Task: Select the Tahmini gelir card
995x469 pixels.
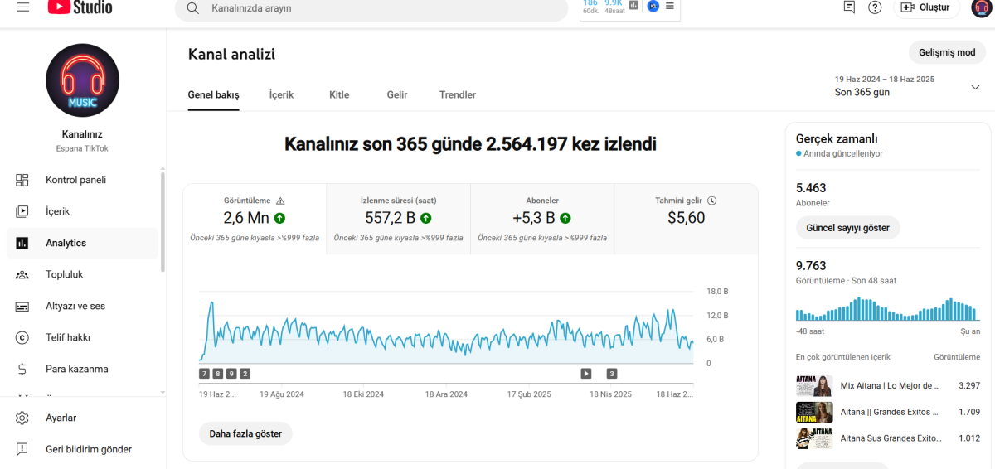Action: pos(686,220)
